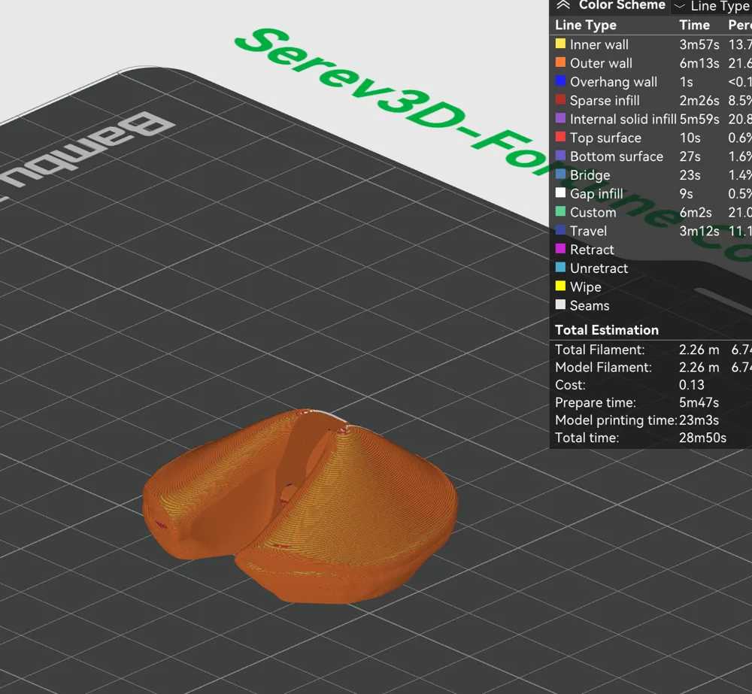
Task: Toggle visibility of Bottom surface lines
Action: click(x=617, y=156)
